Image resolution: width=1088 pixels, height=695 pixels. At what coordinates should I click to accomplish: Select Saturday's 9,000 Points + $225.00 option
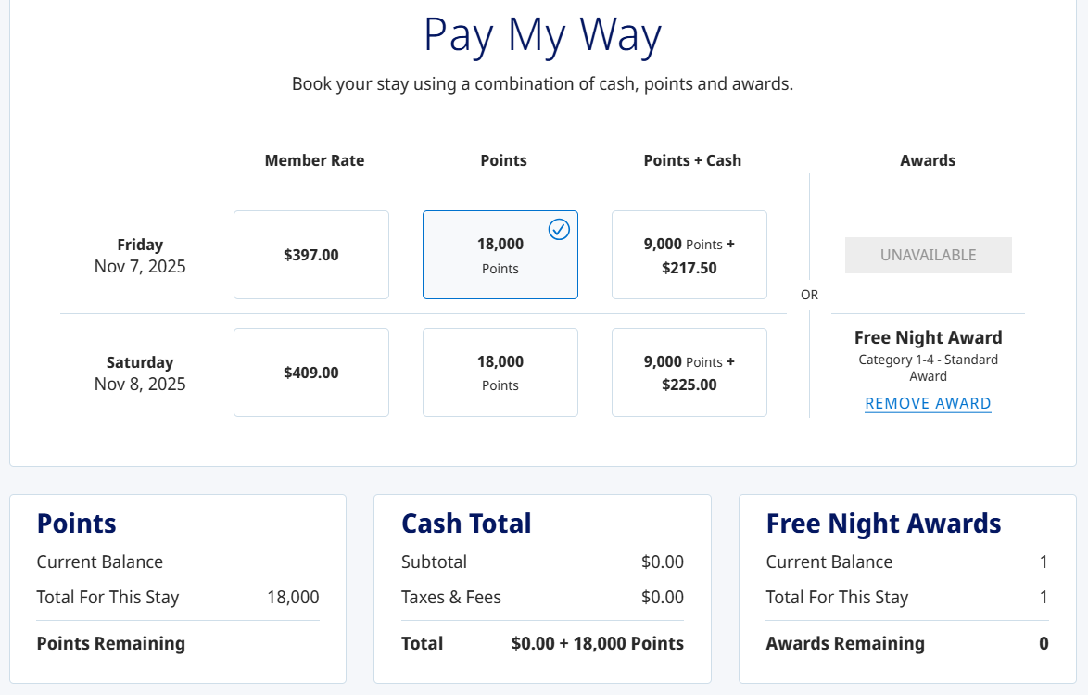pos(689,372)
